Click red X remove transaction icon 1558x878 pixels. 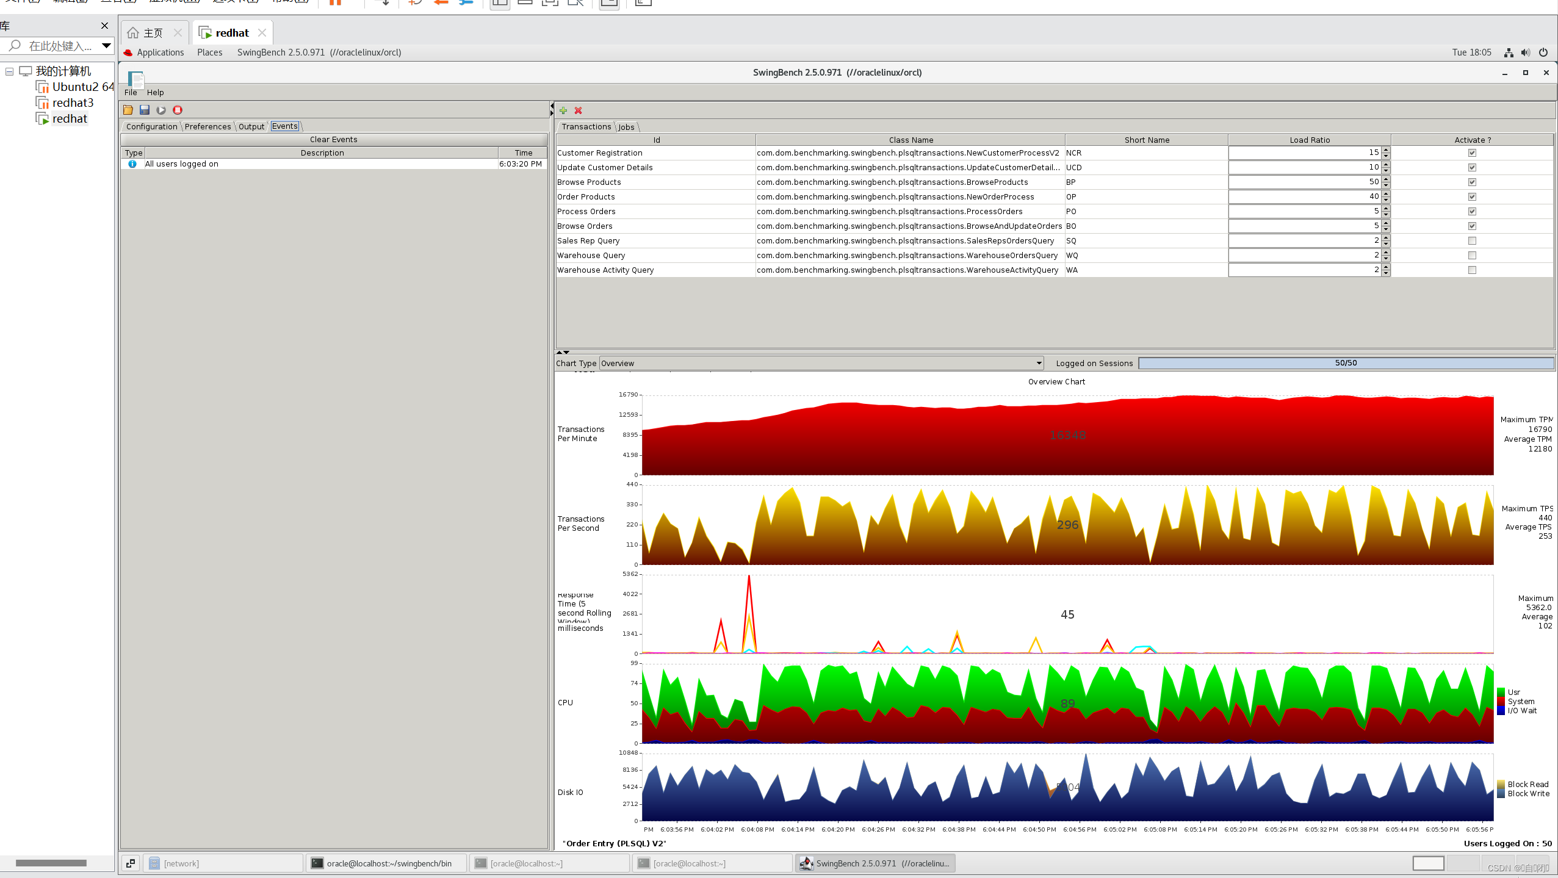tap(579, 110)
